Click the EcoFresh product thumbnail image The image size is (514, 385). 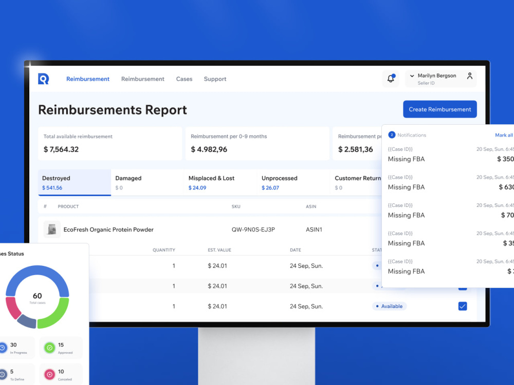tap(52, 229)
